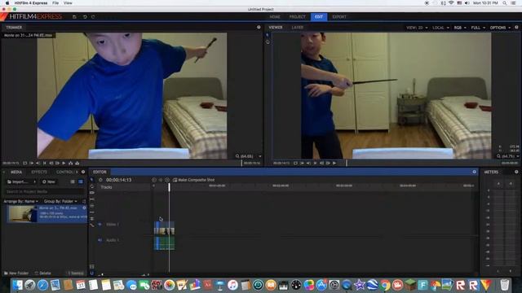Open the Full resolution dropdown
522x293 pixels.
click(478, 28)
